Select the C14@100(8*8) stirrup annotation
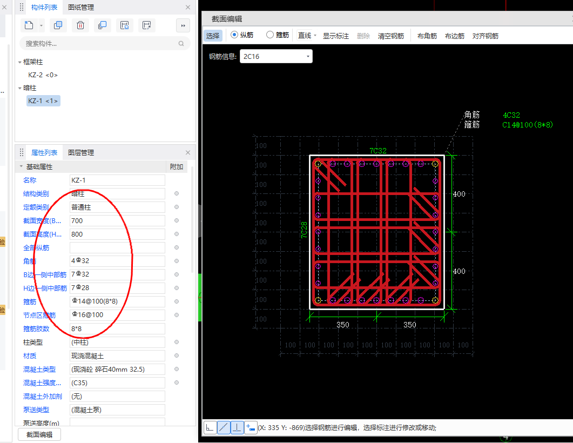Image resolution: width=573 pixels, height=443 pixels. pos(527,125)
